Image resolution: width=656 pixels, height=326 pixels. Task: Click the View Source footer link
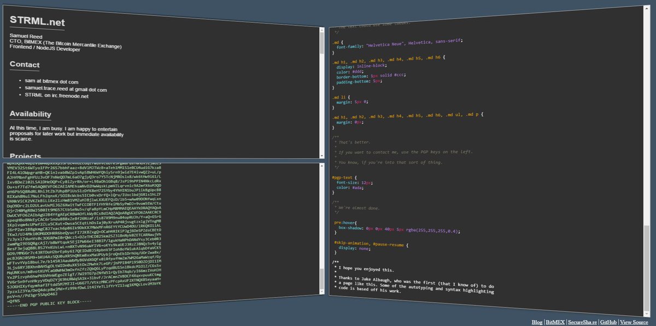point(635,322)
